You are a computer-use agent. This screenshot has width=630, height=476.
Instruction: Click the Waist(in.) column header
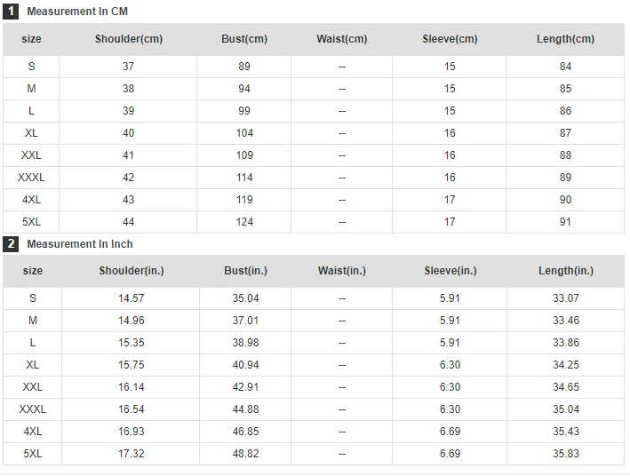342,271
